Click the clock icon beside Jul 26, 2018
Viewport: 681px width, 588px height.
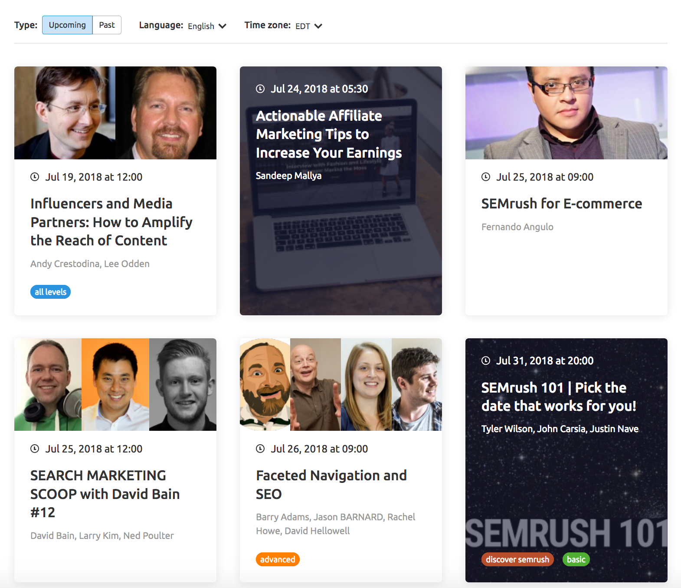coord(260,449)
